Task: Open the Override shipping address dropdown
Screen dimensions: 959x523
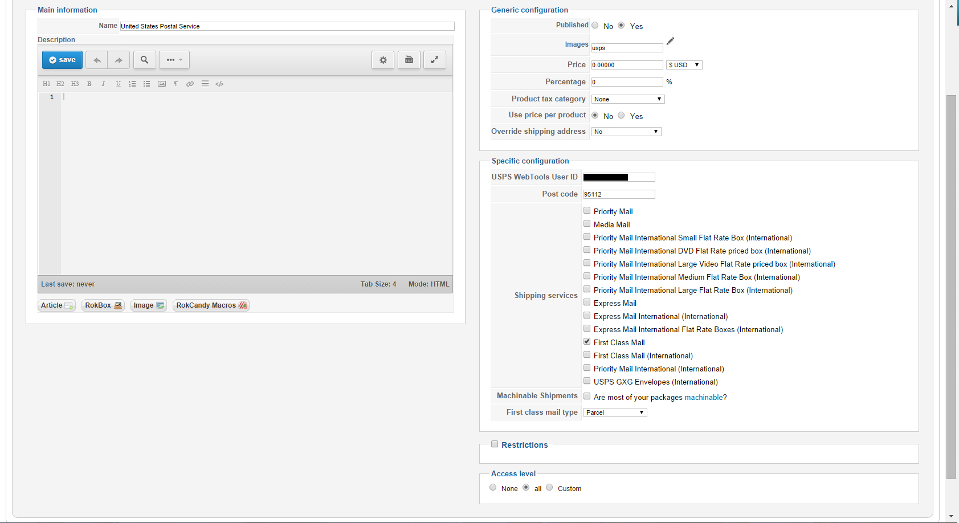Action: pyautogui.click(x=626, y=132)
